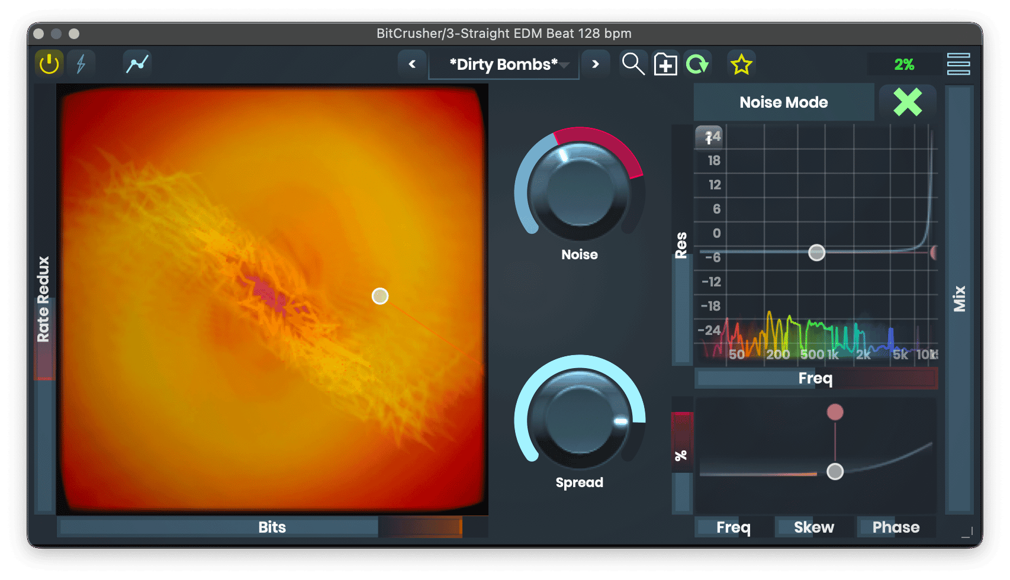This screenshot has height=580, width=1010.
Task: Click the XY pad circular handle
Action: tap(380, 296)
